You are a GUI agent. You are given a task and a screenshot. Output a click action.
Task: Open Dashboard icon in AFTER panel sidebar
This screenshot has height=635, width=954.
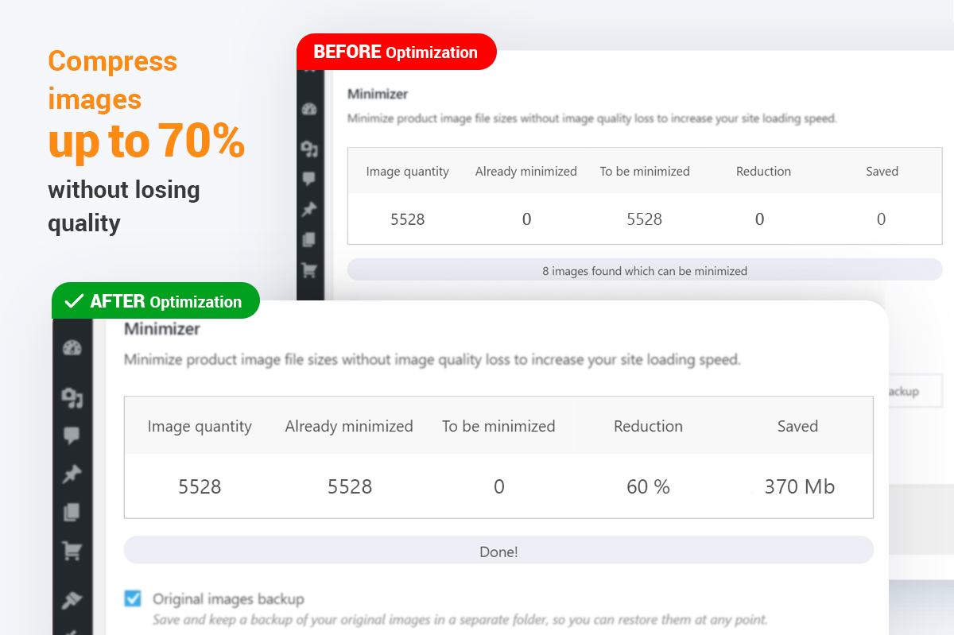point(72,348)
